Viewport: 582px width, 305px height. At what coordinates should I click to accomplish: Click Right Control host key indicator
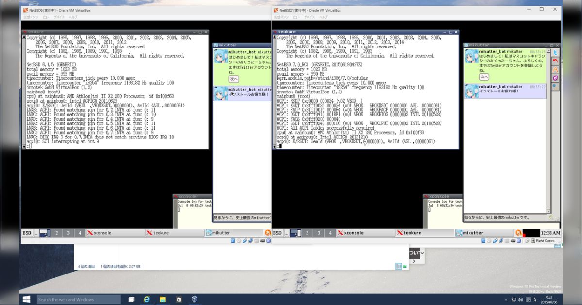pos(546,241)
